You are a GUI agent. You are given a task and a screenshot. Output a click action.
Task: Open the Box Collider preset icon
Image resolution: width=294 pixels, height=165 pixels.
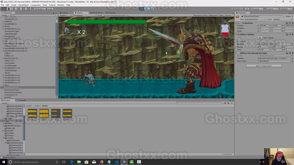tap(290, 34)
